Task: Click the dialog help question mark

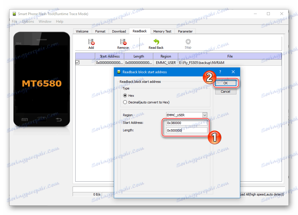Action: pyautogui.click(x=220, y=72)
